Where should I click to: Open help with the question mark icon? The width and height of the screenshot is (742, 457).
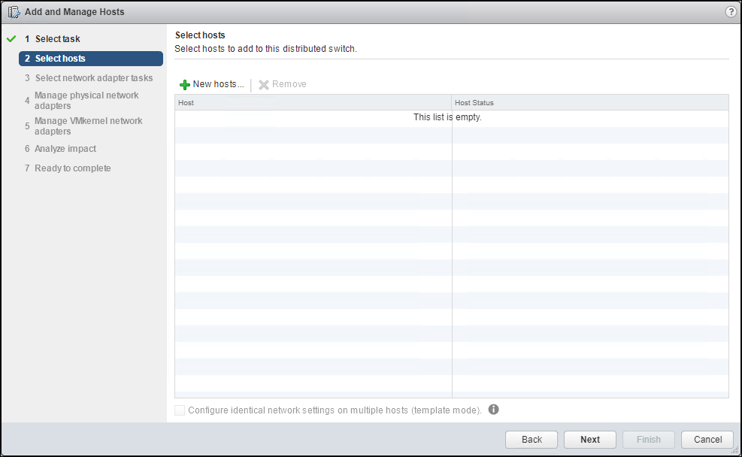tap(729, 11)
